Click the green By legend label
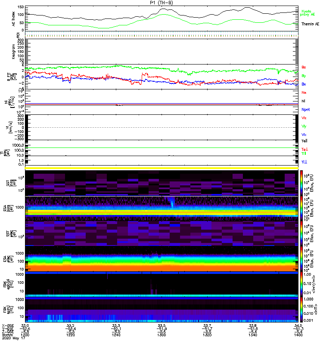Viewport: 323px width, 344px height. click(304, 76)
